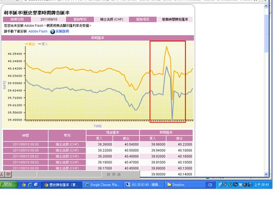Click the 現金匯率 table group header
This screenshot has width=279, height=209.
113,132
